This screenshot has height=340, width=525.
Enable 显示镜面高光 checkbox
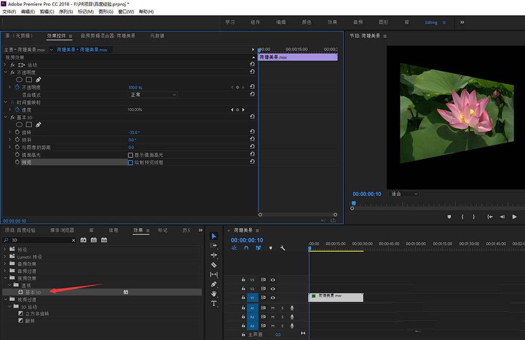tap(131, 155)
